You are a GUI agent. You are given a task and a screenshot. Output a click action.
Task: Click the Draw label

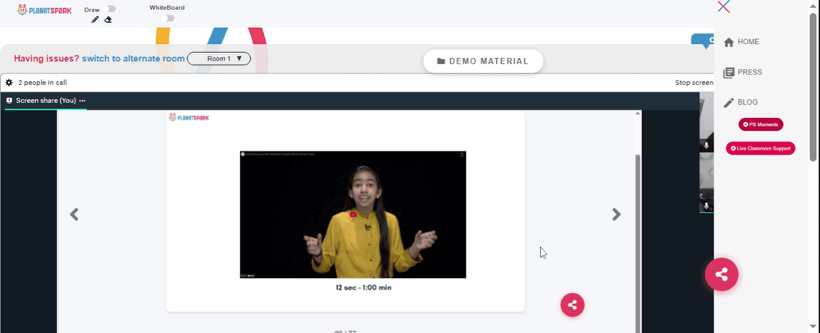coord(92,10)
